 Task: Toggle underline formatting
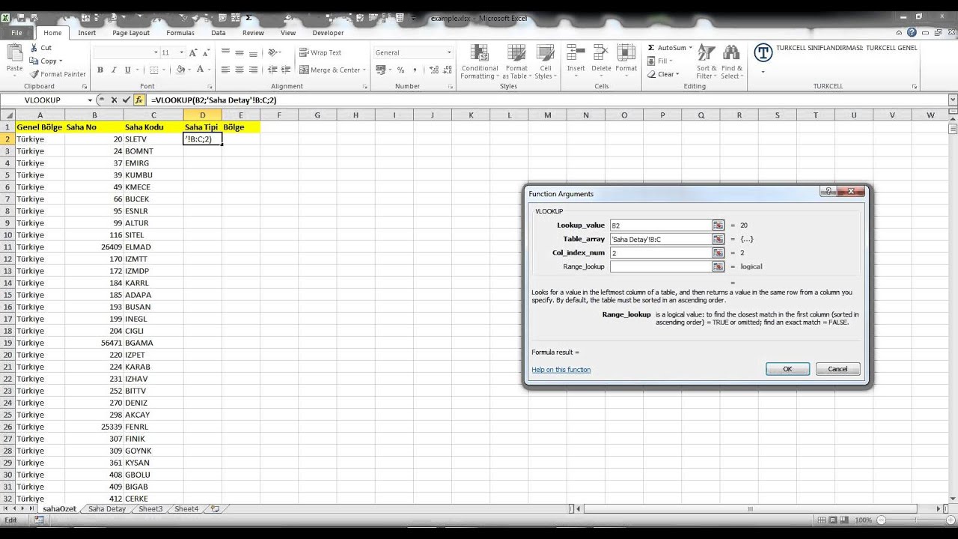click(x=127, y=70)
